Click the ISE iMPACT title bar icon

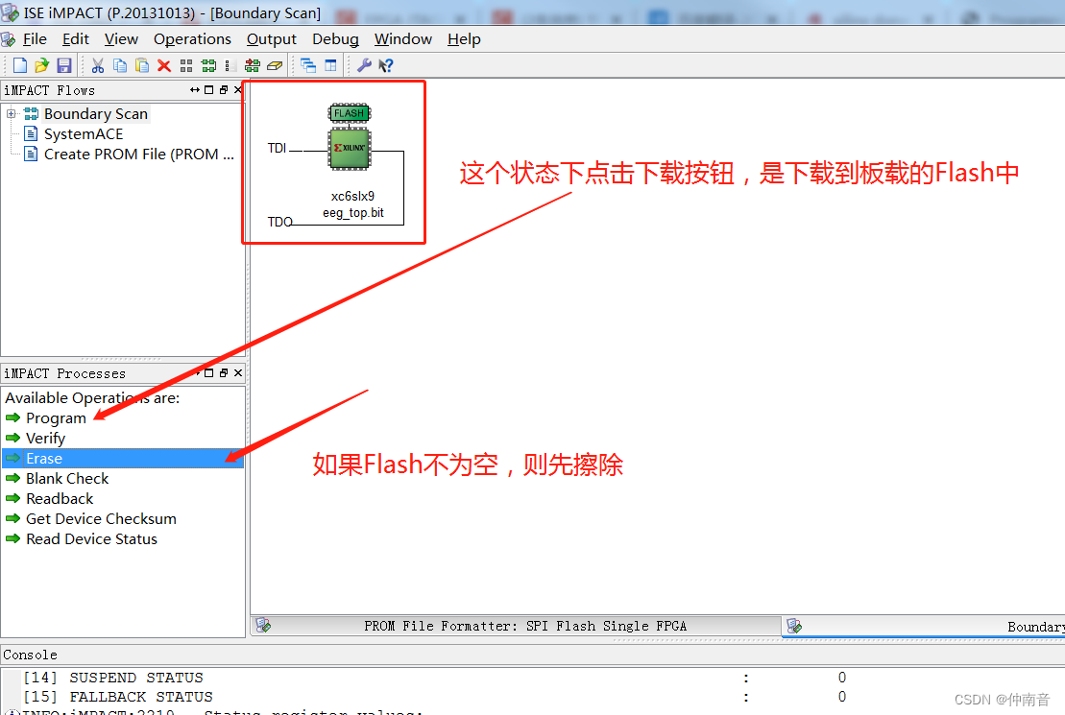11,12
